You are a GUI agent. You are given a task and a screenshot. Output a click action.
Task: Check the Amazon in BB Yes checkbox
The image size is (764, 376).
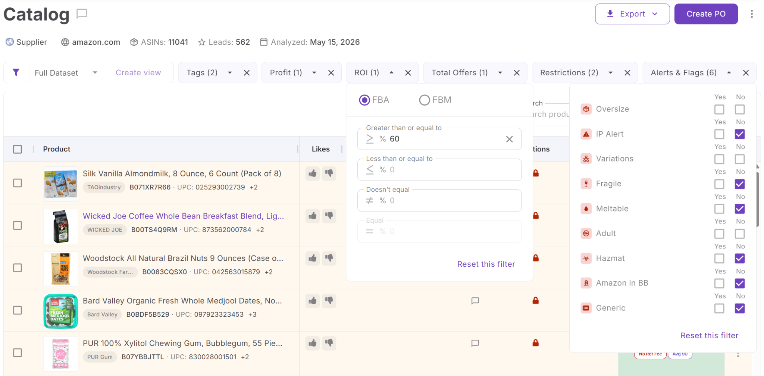719,283
